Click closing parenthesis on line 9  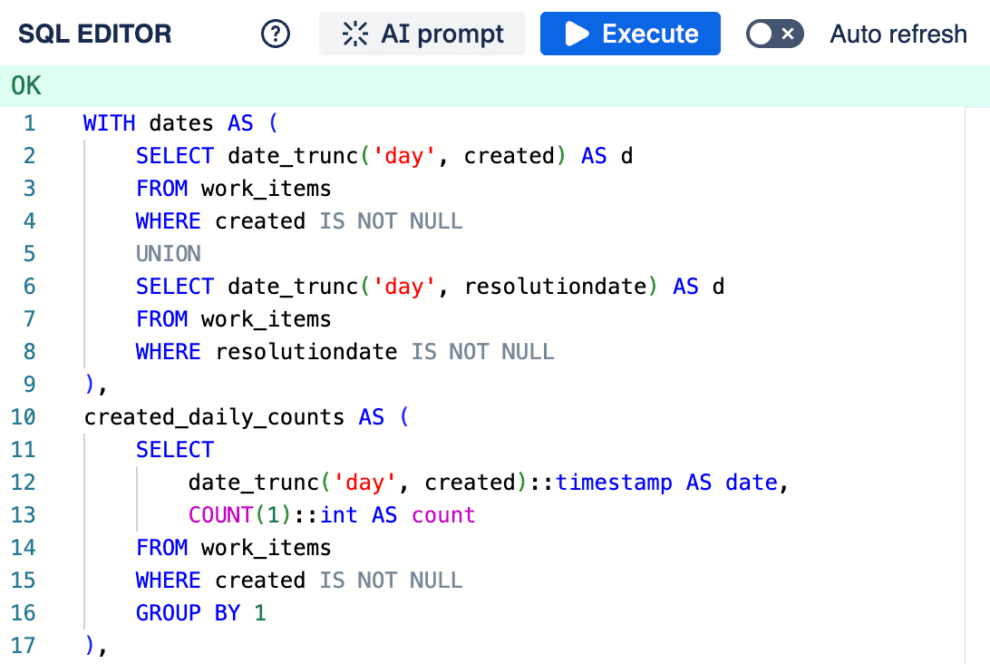[90, 384]
